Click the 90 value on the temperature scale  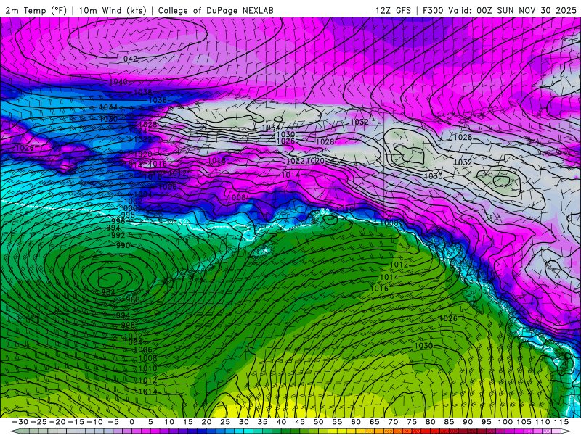[468, 422]
